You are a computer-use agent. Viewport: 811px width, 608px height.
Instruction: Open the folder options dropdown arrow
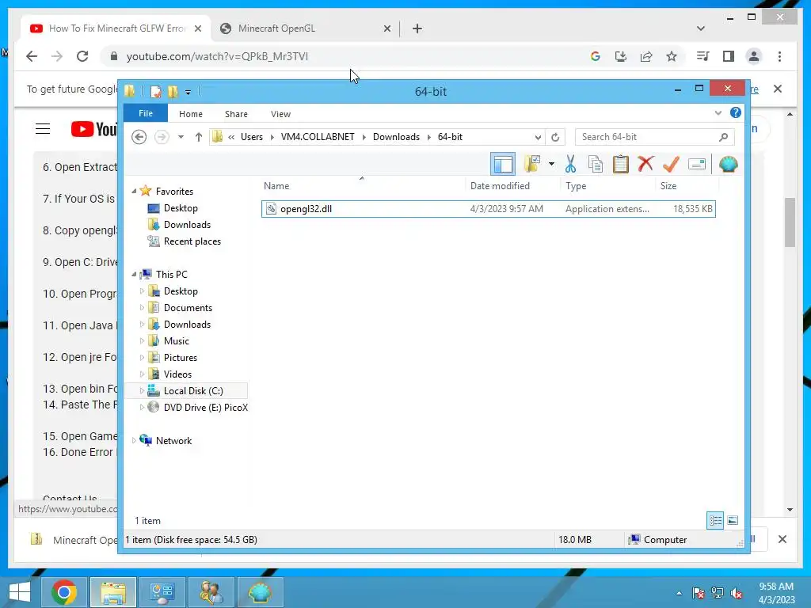[551, 165]
